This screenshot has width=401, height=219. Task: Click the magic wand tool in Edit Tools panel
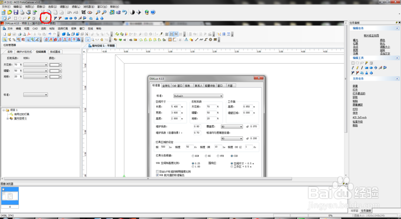(x=367, y=63)
